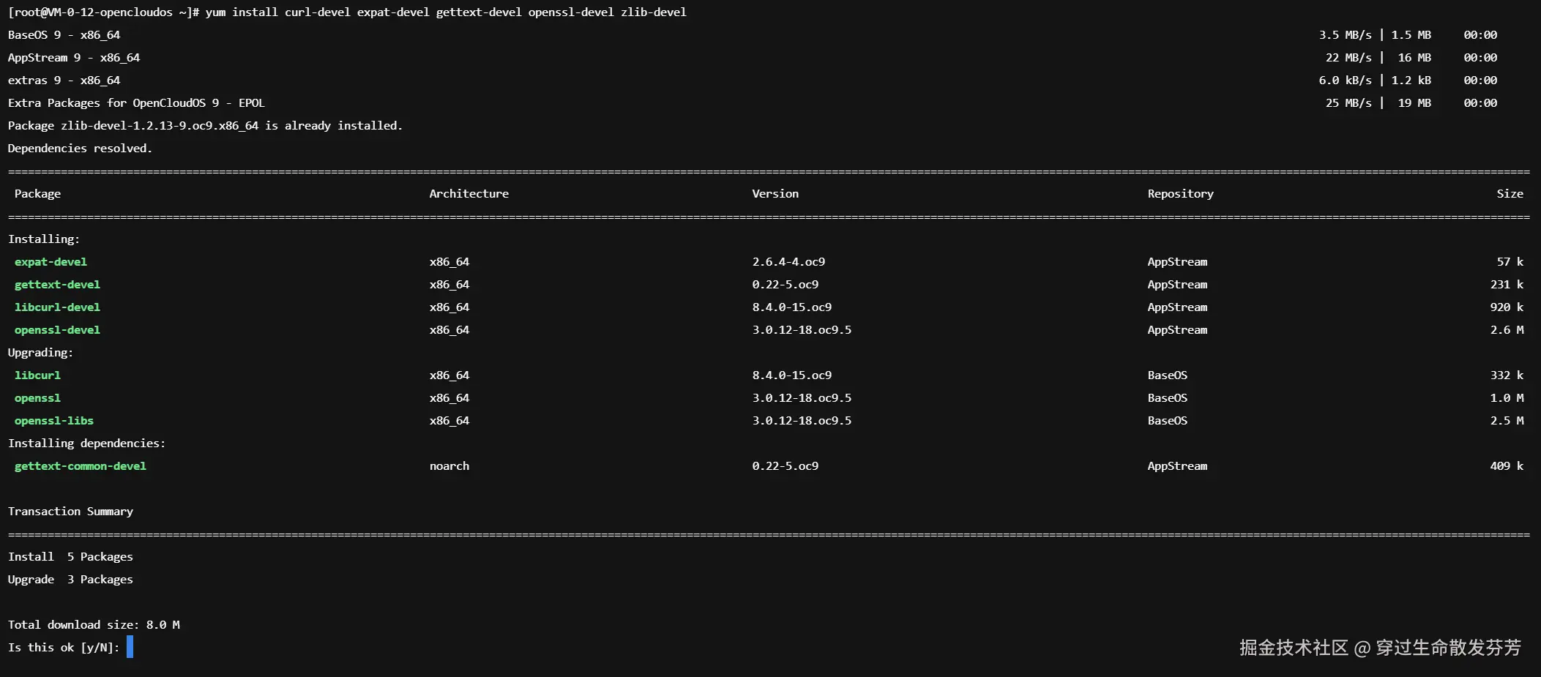The height and width of the screenshot is (677, 1541).
Task: Click the 'Upgrade 3 Packages' line
Action: (x=70, y=580)
